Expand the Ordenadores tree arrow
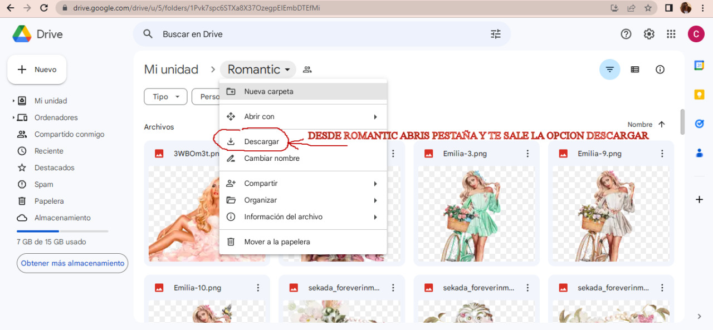 pos(13,118)
